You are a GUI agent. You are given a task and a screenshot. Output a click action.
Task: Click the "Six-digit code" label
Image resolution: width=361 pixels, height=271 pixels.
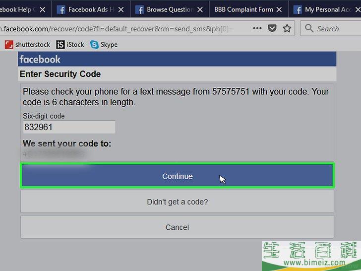pos(44,116)
